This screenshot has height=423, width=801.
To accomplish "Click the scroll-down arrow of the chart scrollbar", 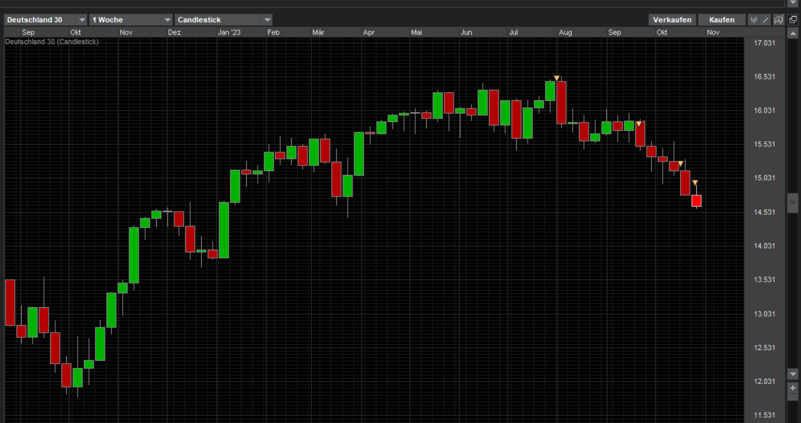I will tap(793, 374).
